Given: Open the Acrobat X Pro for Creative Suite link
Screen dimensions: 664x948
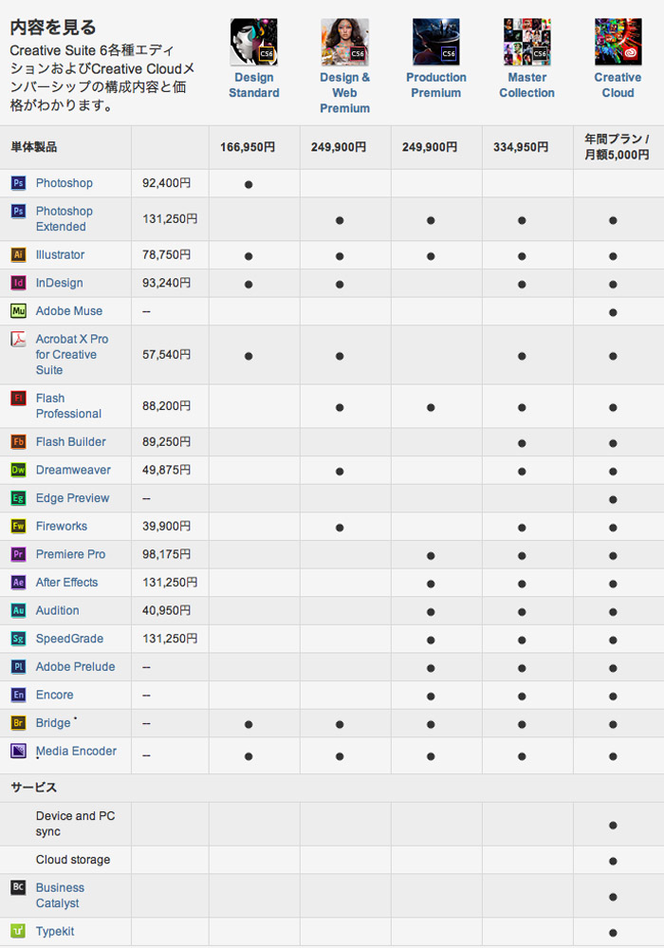Looking at the screenshot, I should coord(72,354).
